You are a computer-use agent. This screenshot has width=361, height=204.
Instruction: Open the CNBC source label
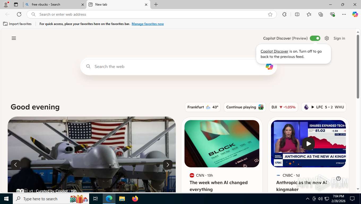click(x=288, y=175)
